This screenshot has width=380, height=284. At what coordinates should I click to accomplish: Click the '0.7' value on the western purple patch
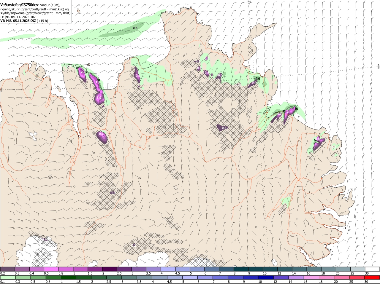point(101,134)
